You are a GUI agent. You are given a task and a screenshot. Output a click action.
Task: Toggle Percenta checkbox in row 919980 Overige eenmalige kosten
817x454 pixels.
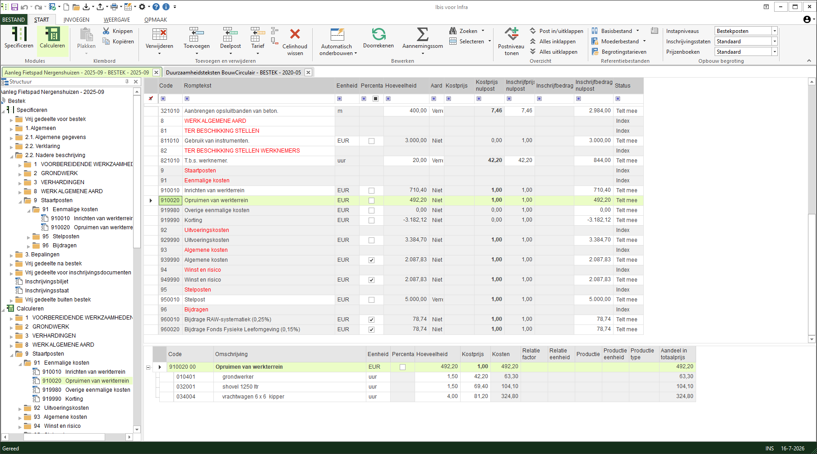[371, 210]
